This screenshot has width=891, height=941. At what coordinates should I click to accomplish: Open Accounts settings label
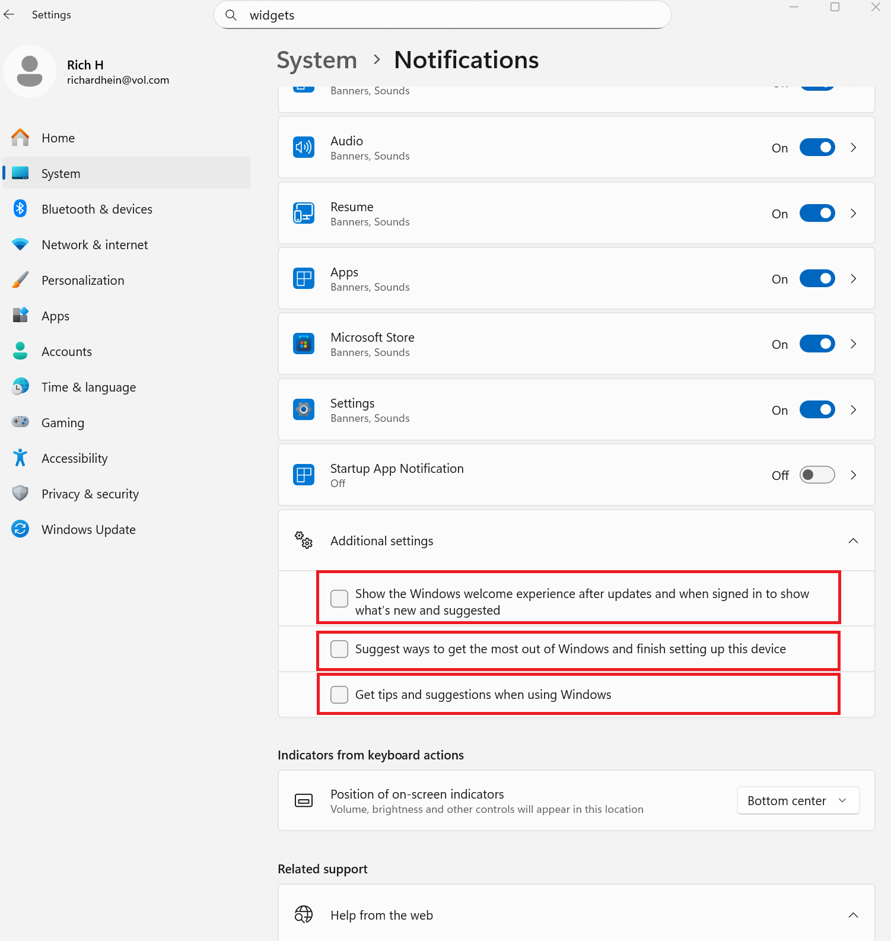coord(66,351)
